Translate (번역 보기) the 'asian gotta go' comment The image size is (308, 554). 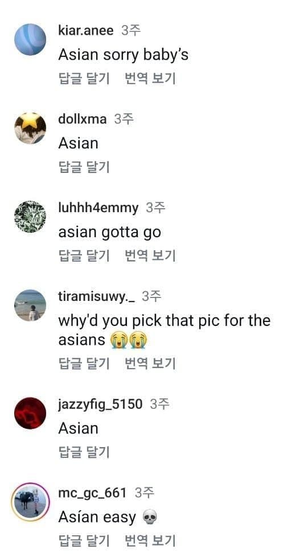[150, 255]
